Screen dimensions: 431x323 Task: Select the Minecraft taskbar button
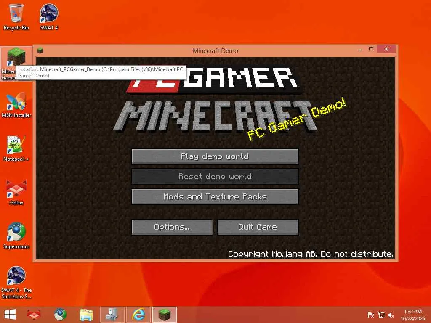pos(165,315)
